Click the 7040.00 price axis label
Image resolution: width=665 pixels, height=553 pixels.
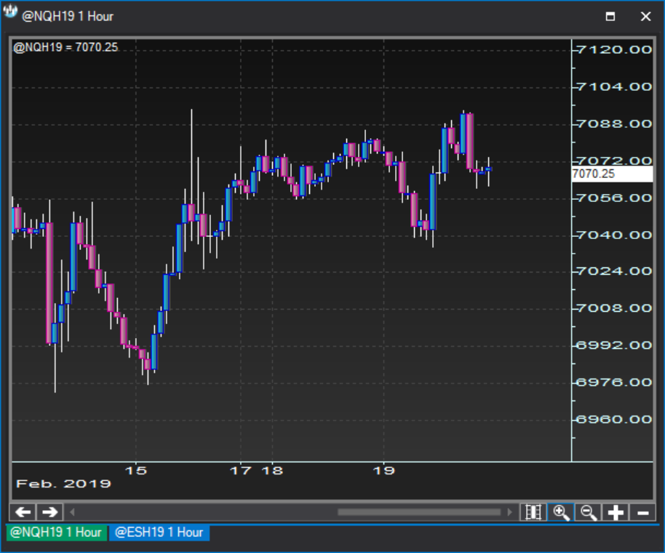(x=615, y=235)
